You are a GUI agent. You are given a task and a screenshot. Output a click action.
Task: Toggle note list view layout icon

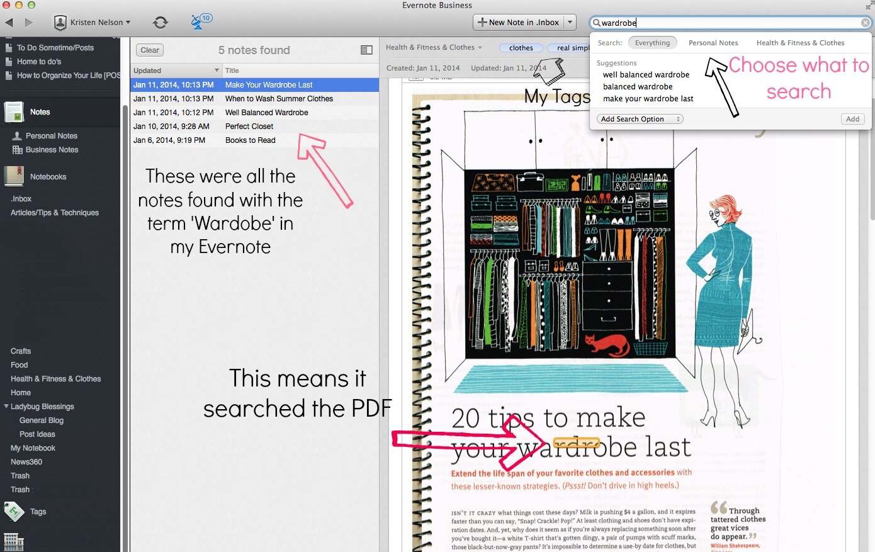click(x=366, y=50)
